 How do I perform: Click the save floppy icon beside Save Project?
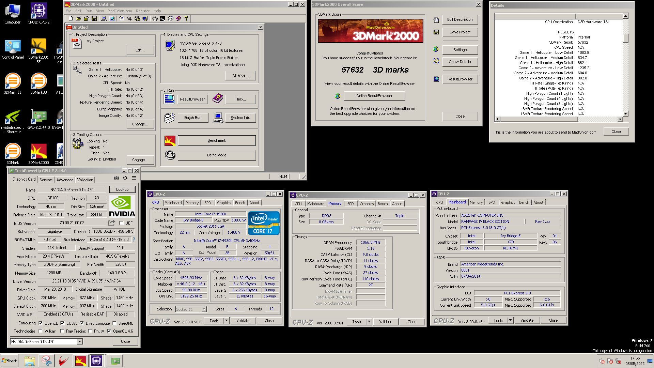coord(436,32)
